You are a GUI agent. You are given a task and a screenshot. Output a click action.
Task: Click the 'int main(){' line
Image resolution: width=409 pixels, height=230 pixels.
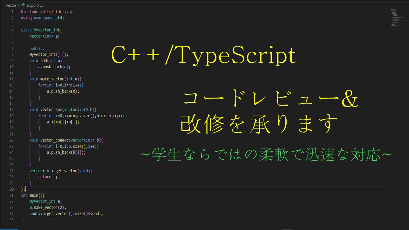[33, 195]
